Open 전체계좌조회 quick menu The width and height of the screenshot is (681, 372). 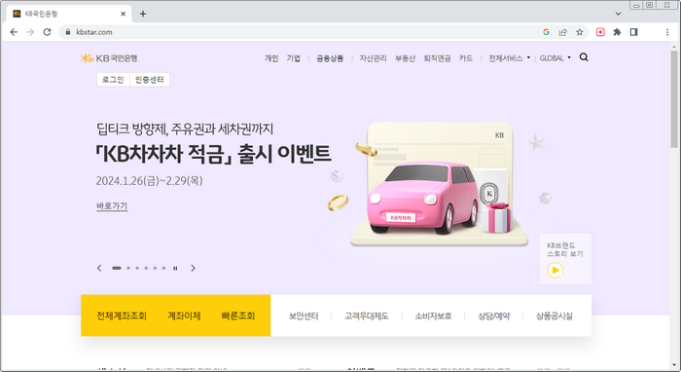pos(122,316)
